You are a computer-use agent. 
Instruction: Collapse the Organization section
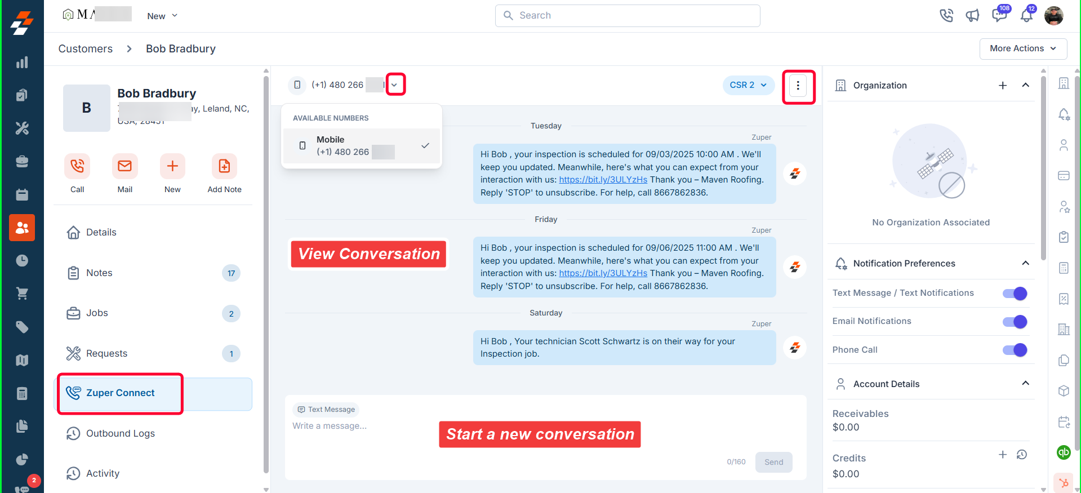(x=1026, y=85)
